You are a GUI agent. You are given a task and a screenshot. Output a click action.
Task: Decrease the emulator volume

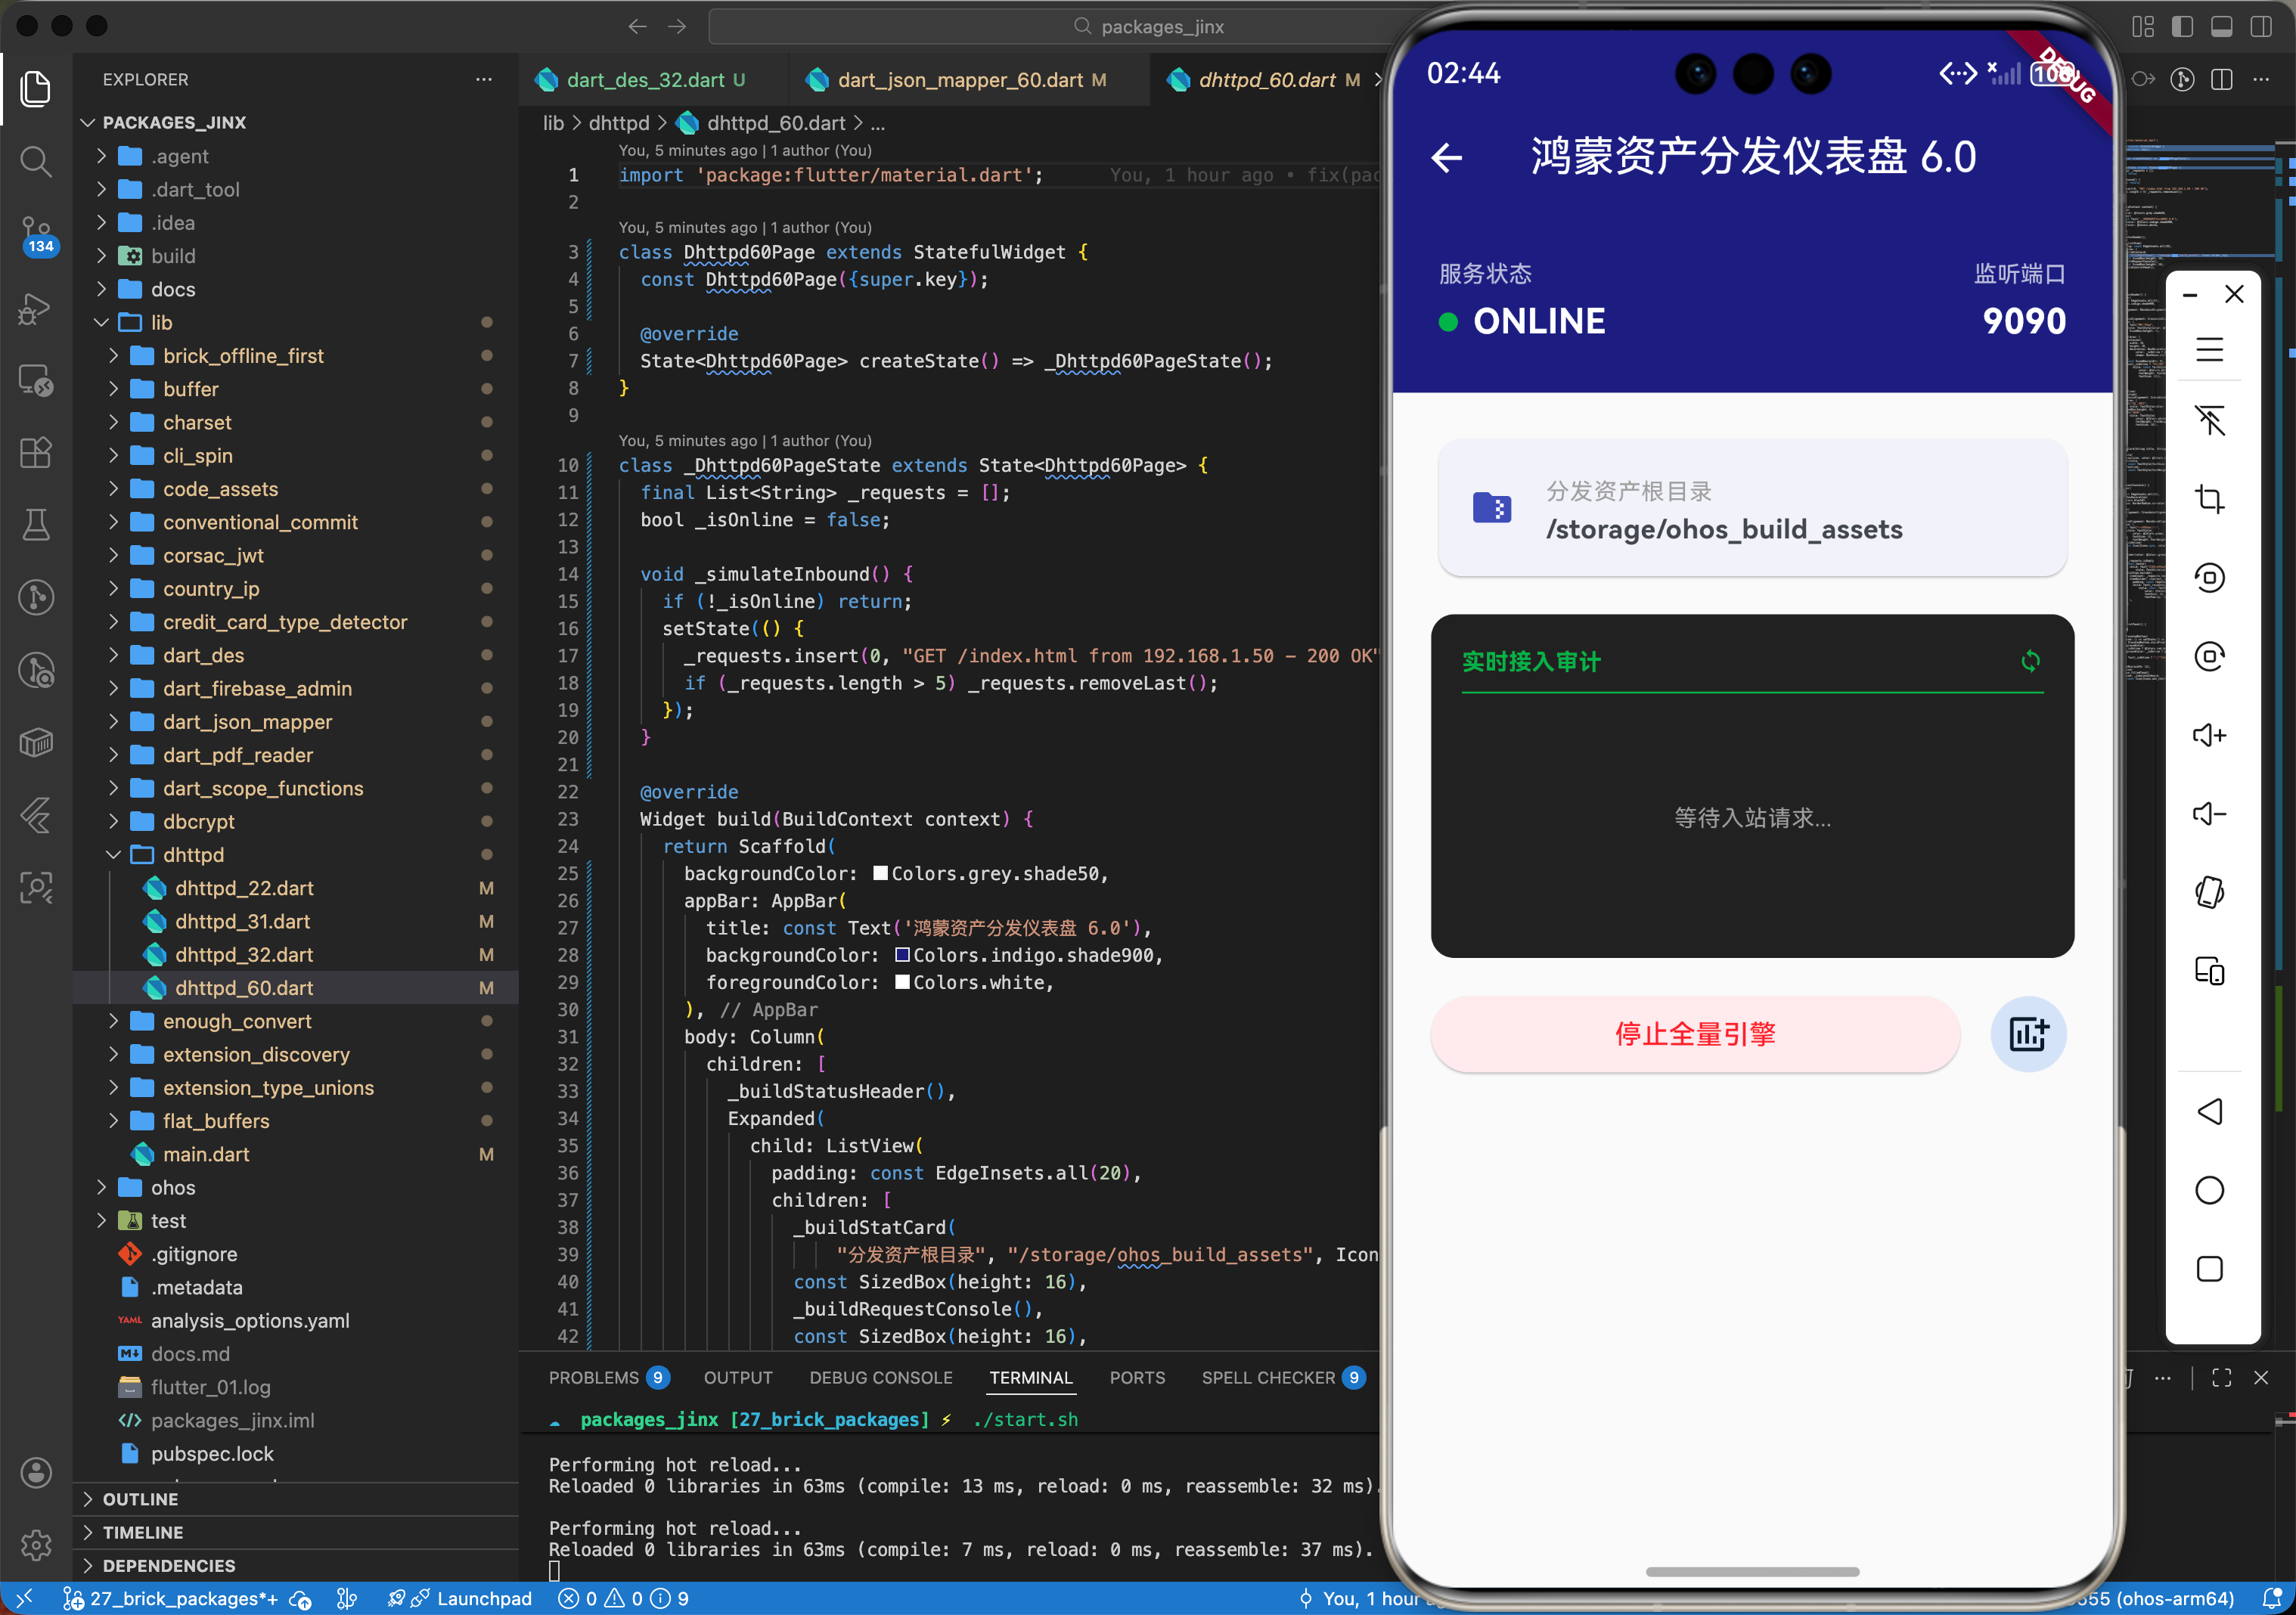[2211, 813]
